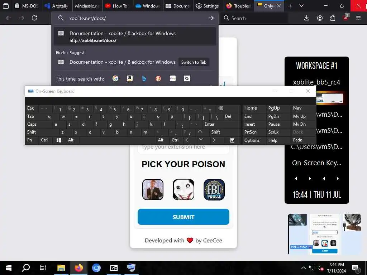This screenshot has height=275, width=367.
Task: Open the muted volume tray icon
Action: point(320,268)
